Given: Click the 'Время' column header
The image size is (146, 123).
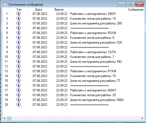Looking at the screenshot, I should point(59,10).
